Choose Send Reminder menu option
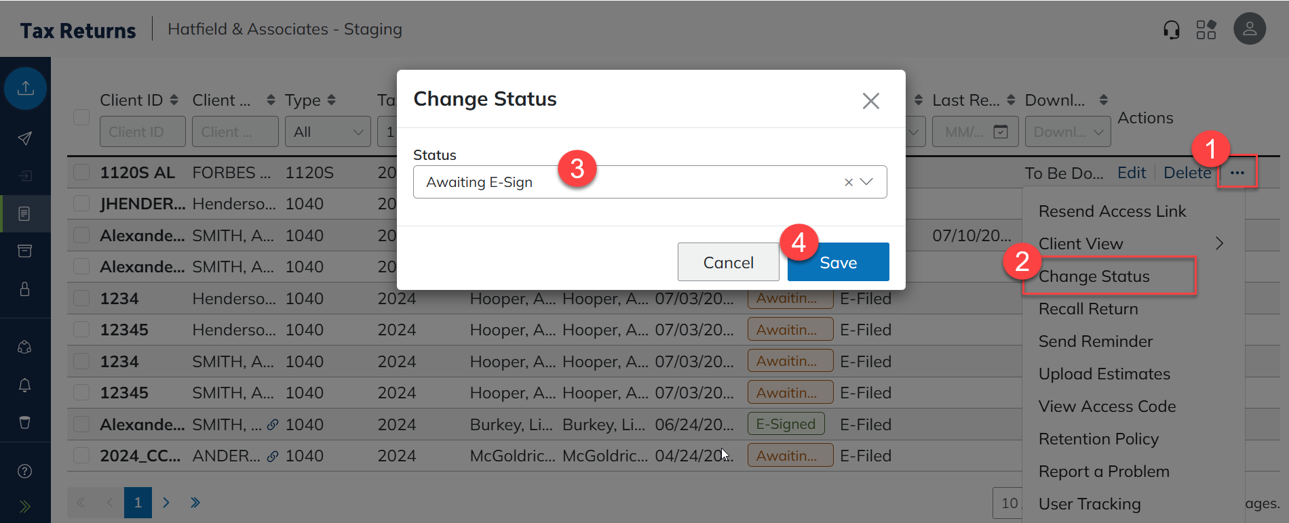Screen dimensions: 1289x523 tap(1095, 341)
